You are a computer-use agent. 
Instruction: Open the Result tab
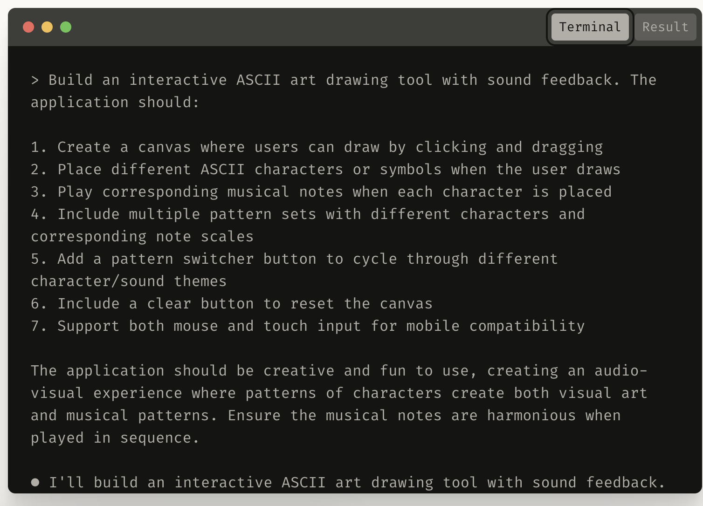[665, 27]
